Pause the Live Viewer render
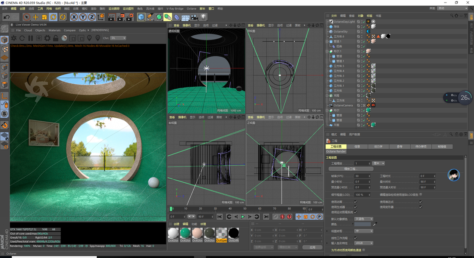Screen dimensions: 474x258 pyautogui.click(x=31, y=38)
